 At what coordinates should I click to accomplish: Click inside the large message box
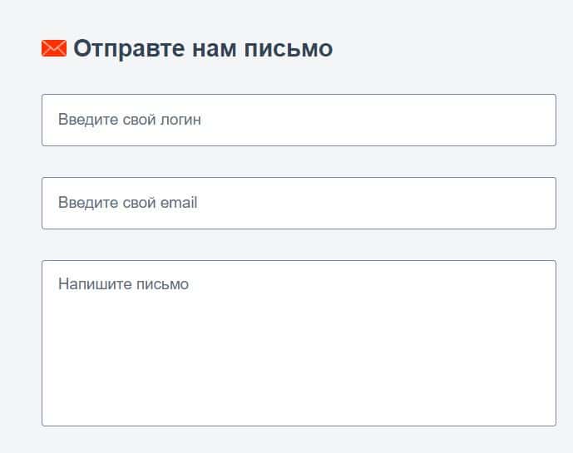(x=299, y=342)
